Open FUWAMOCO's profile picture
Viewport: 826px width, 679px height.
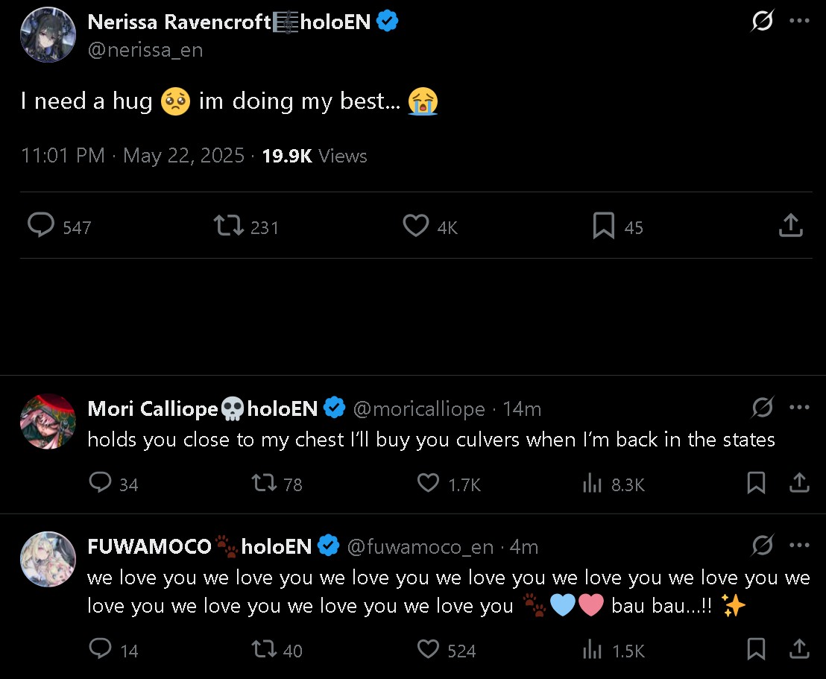click(x=48, y=559)
